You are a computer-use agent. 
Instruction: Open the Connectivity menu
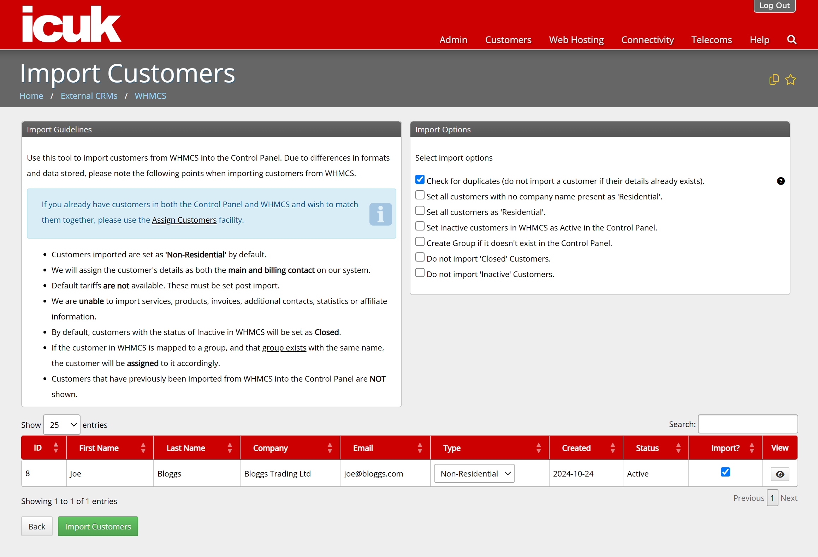coord(647,40)
